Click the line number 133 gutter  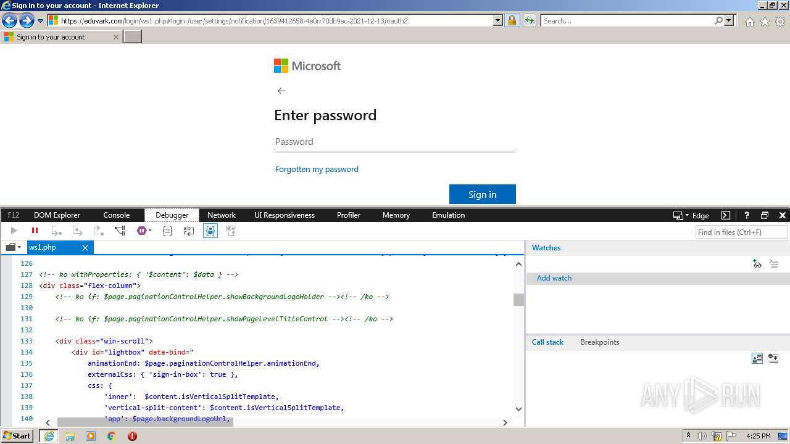pos(26,341)
